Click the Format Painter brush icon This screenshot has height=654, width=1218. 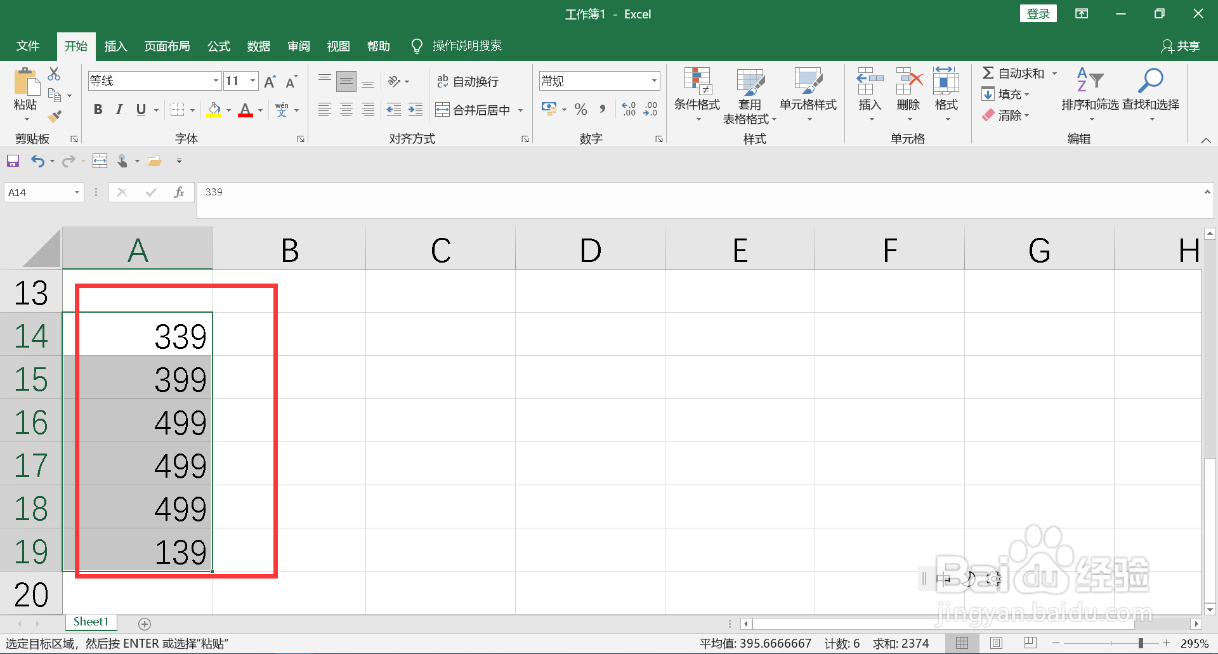(x=55, y=116)
